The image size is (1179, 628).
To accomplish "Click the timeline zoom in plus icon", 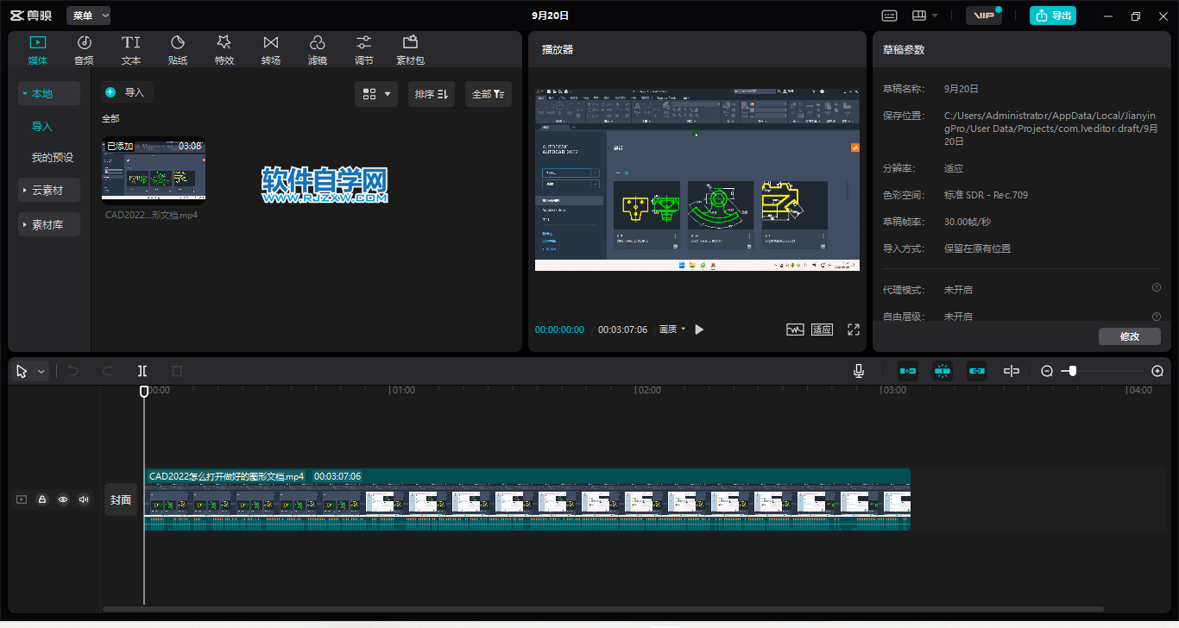I will (1157, 371).
